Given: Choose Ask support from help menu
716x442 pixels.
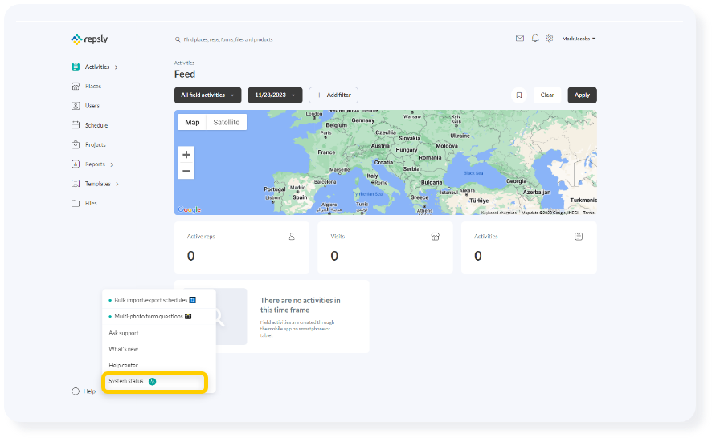Looking at the screenshot, I should (x=124, y=333).
